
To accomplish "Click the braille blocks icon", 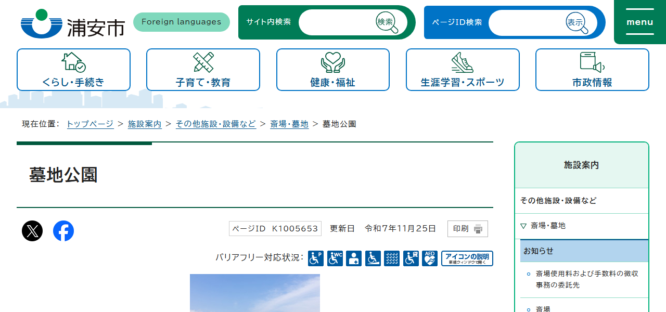I will coord(392,258).
